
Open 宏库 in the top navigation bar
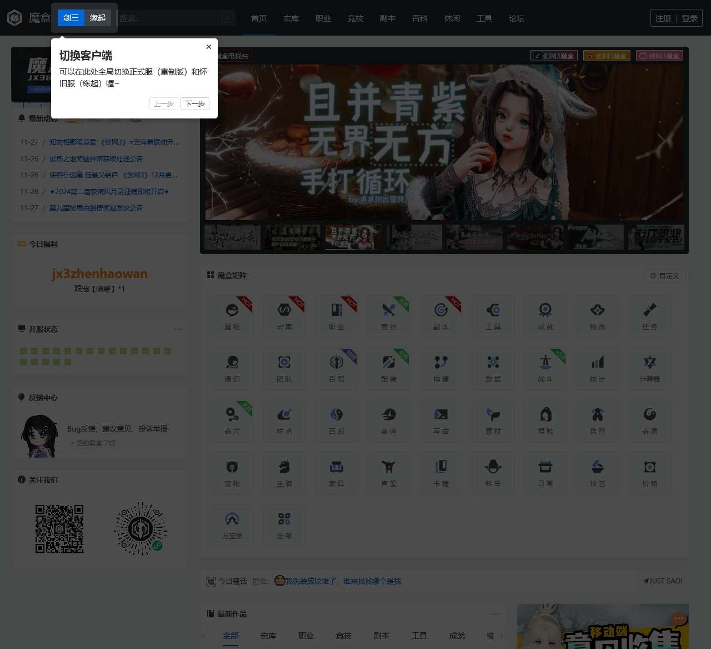291,18
